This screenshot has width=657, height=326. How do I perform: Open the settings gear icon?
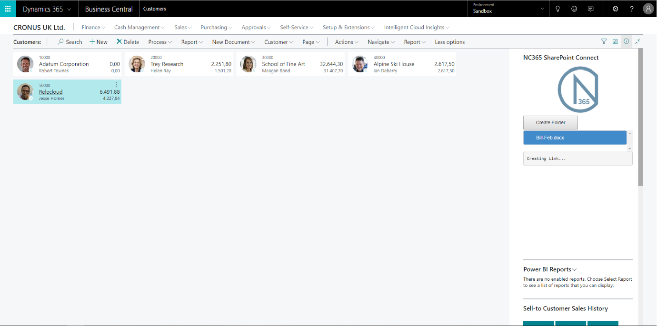(616, 9)
